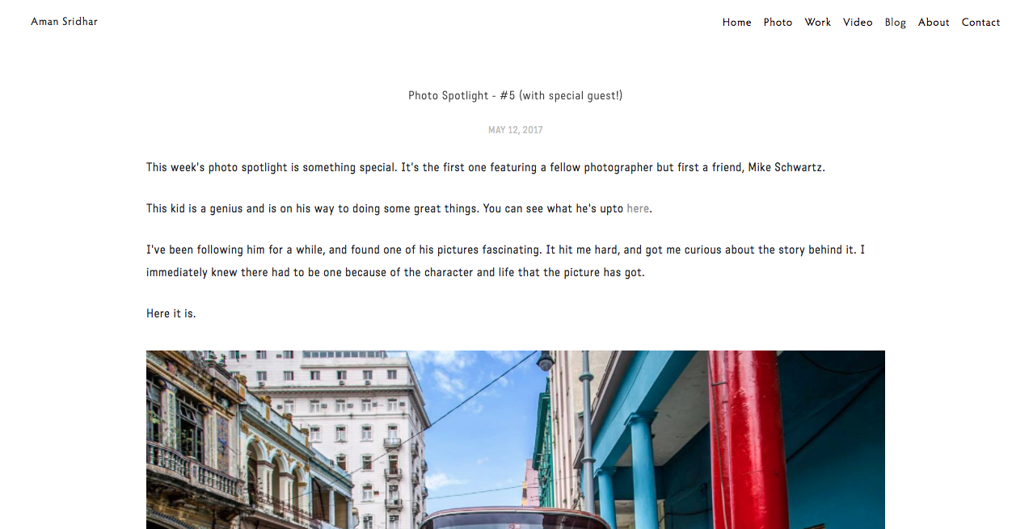
Task: Go to the Contact page
Action: click(x=981, y=23)
